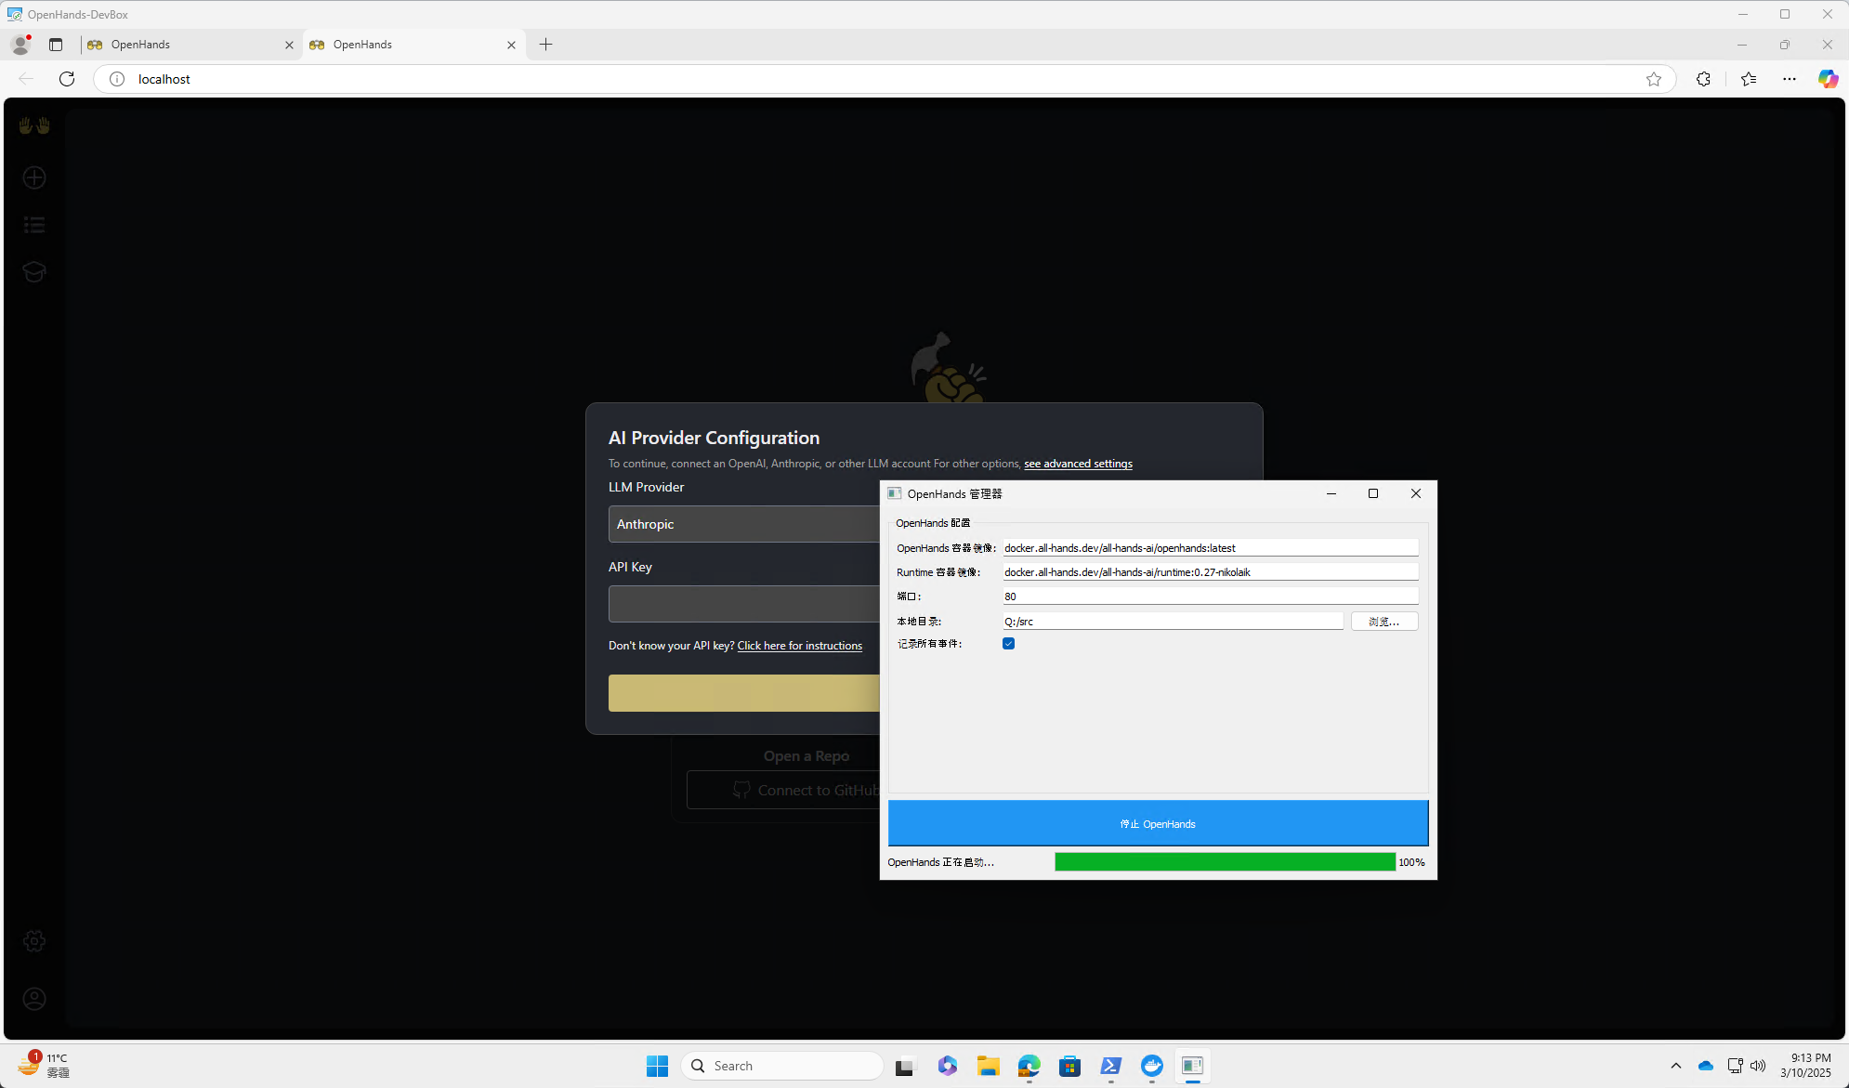Open the weather widget showing 11°C
Image resolution: width=1849 pixels, height=1088 pixels.
click(x=44, y=1066)
